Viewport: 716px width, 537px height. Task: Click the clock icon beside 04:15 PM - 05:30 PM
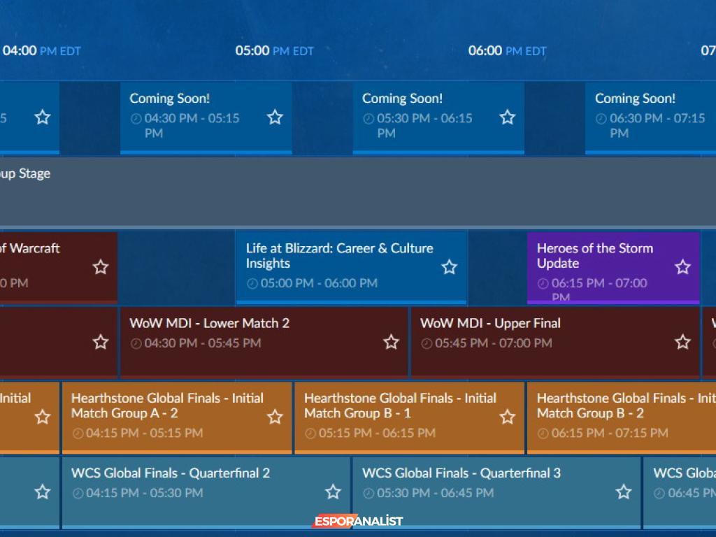[78, 493]
